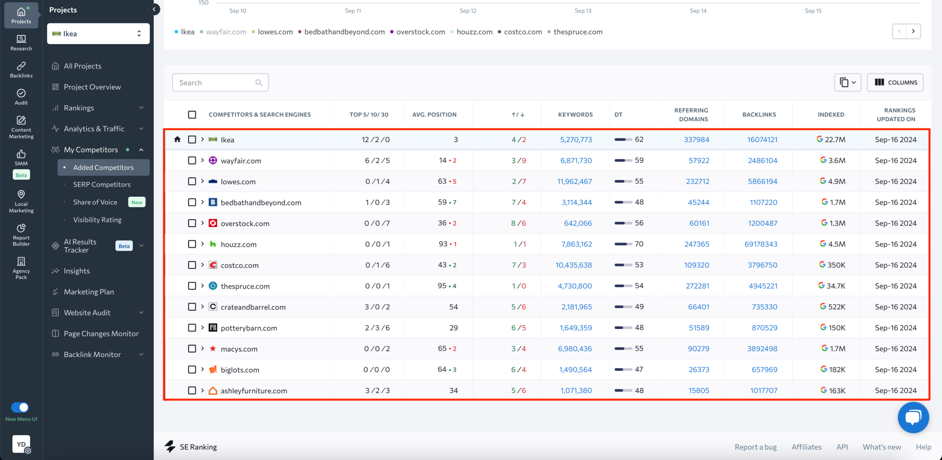The height and width of the screenshot is (460, 942).
Task: Select the Backlinks icon in the sidebar
Action: pos(21,69)
